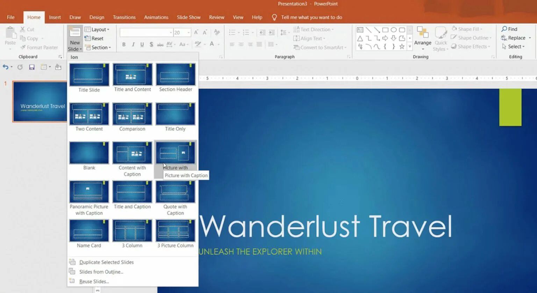This screenshot has height=293, width=537.
Task: Select the 3 Picture Column layout thumbnail
Action: click(176, 231)
